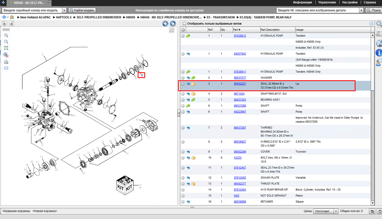382x219 pixels.
Task: Click the parts list scrollbar down arrow
Action: 373,203
